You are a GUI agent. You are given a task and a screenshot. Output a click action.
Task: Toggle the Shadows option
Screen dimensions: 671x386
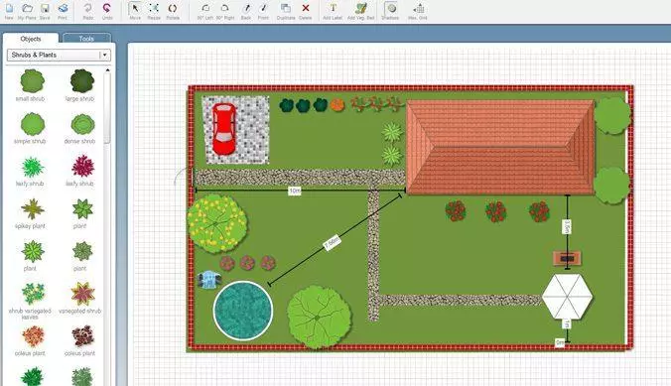[x=390, y=12]
